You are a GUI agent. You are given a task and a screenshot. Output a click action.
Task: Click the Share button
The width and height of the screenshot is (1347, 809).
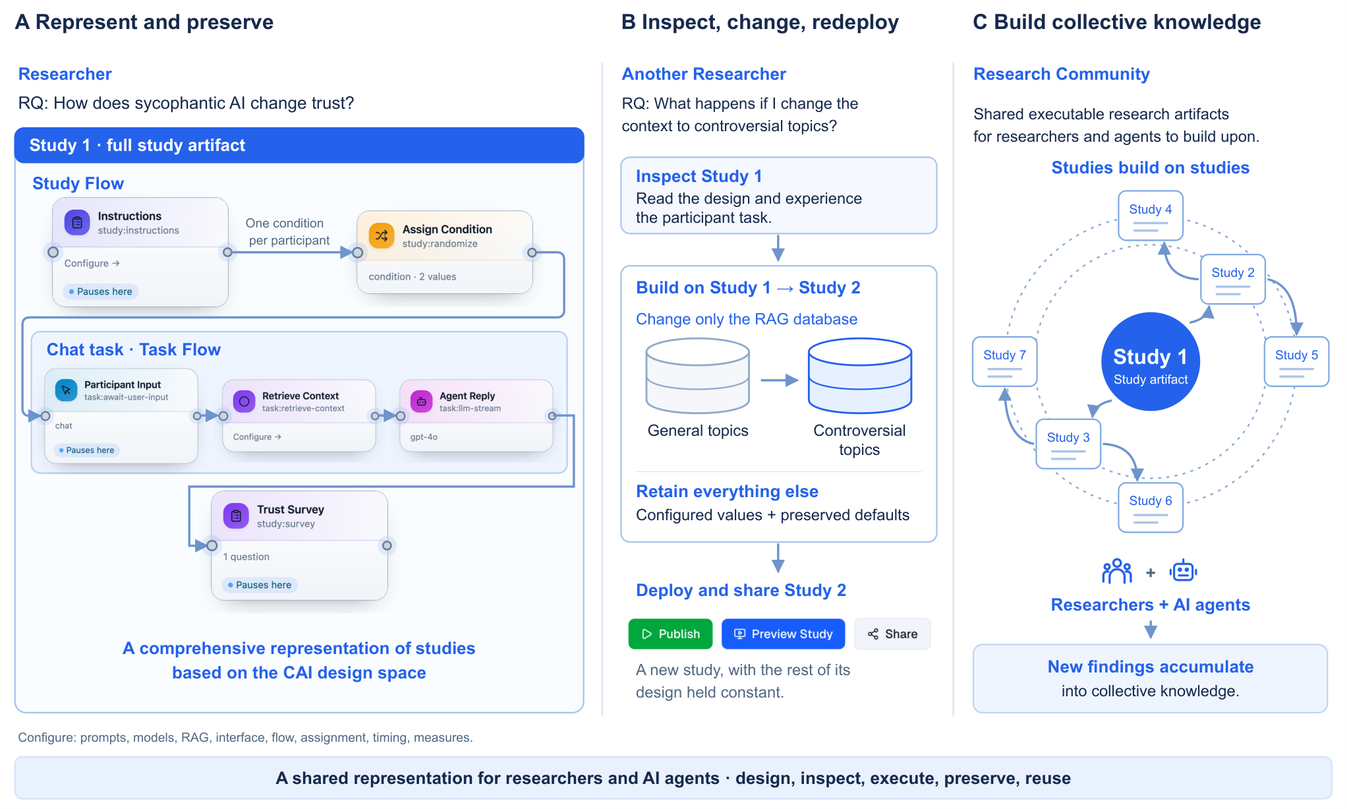pyautogui.click(x=892, y=634)
